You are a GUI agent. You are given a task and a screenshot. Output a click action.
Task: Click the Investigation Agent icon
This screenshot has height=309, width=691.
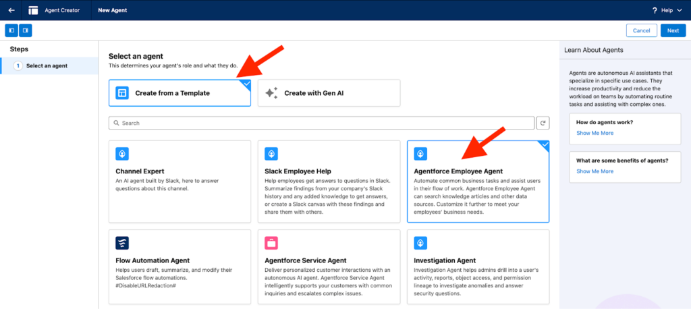click(420, 242)
